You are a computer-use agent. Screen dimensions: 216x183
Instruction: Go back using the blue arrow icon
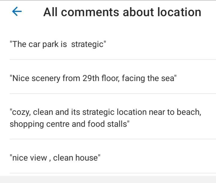17,11
